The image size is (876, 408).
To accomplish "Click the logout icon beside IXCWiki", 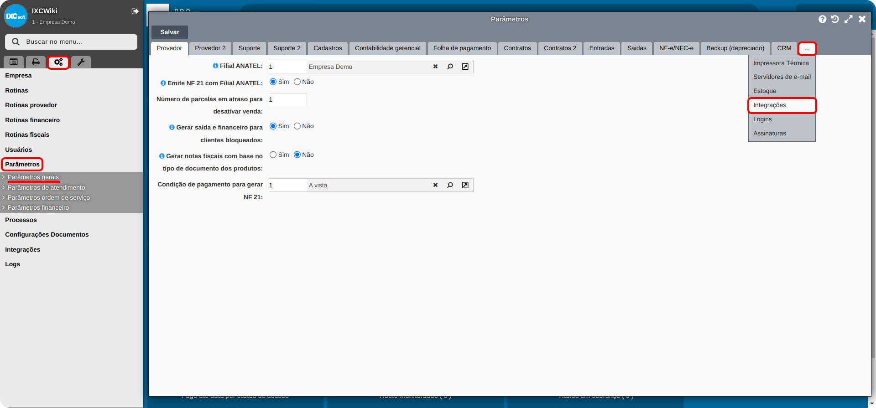I will click(x=135, y=11).
